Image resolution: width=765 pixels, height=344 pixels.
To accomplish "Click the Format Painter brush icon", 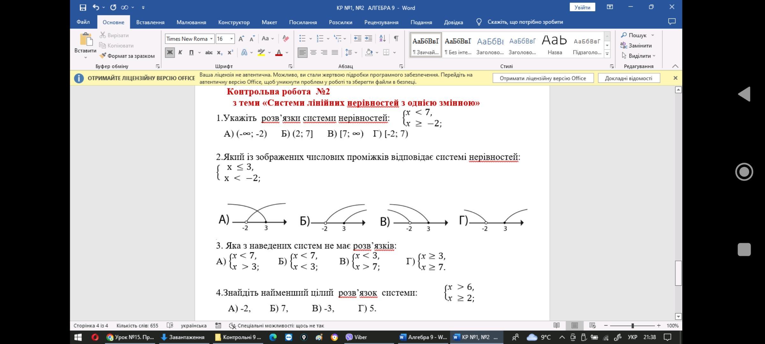I will coord(103,56).
